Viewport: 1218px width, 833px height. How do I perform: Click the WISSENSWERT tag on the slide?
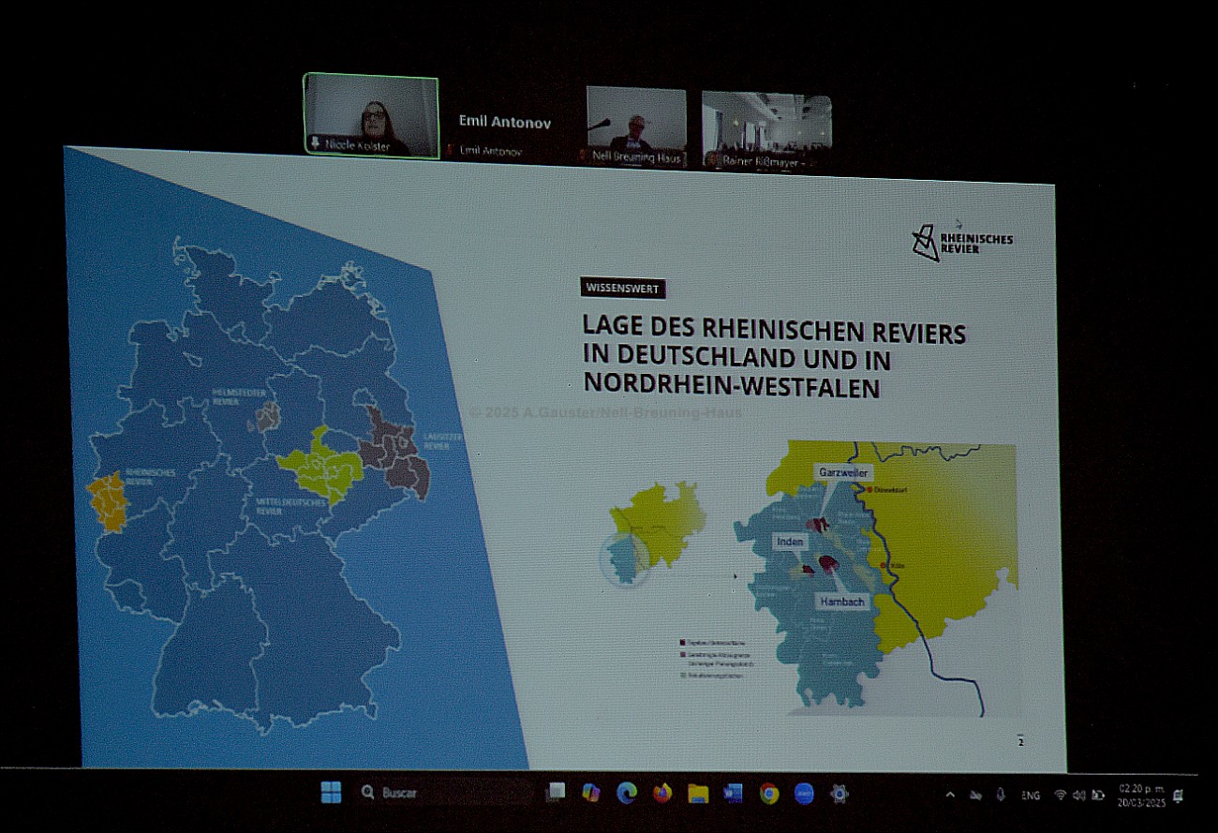pos(623,289)
